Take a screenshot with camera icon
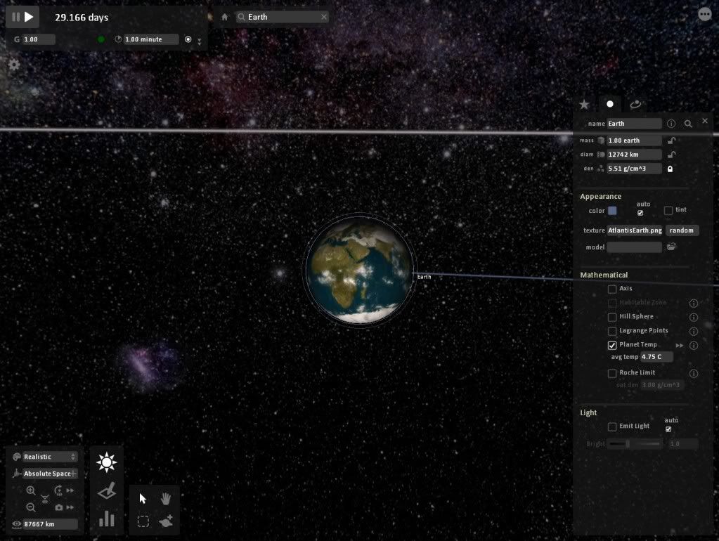The height and width of the screenshot is (541, 719). pyautogui.click(x=59, y=507)
